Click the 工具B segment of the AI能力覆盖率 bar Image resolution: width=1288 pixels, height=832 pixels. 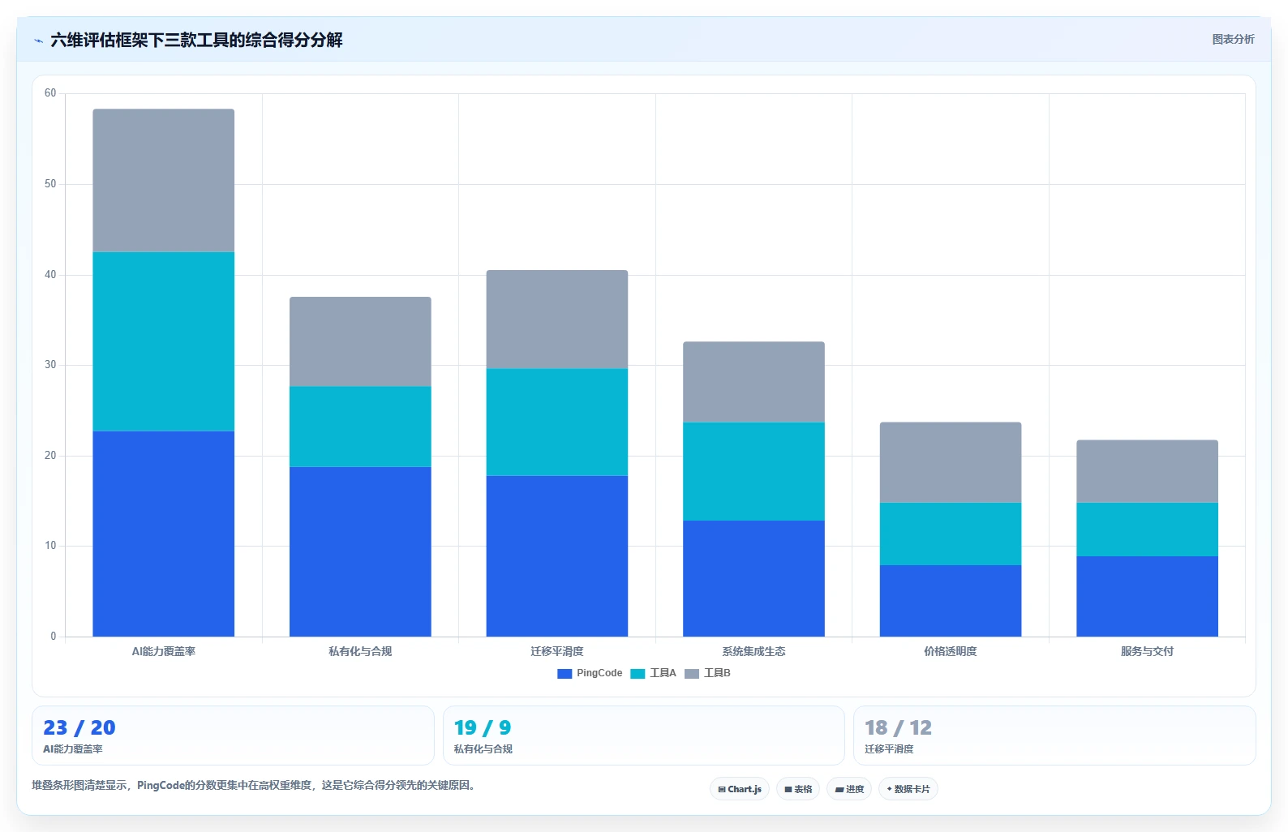click(164, 181)
